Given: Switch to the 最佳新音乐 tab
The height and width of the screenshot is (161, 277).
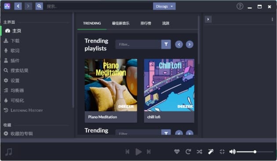Looking at the screenshot, I should (120, 23).
